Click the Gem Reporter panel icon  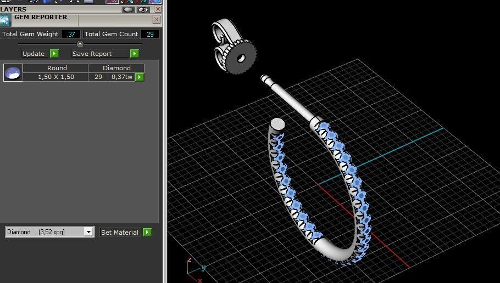[5, 20]
